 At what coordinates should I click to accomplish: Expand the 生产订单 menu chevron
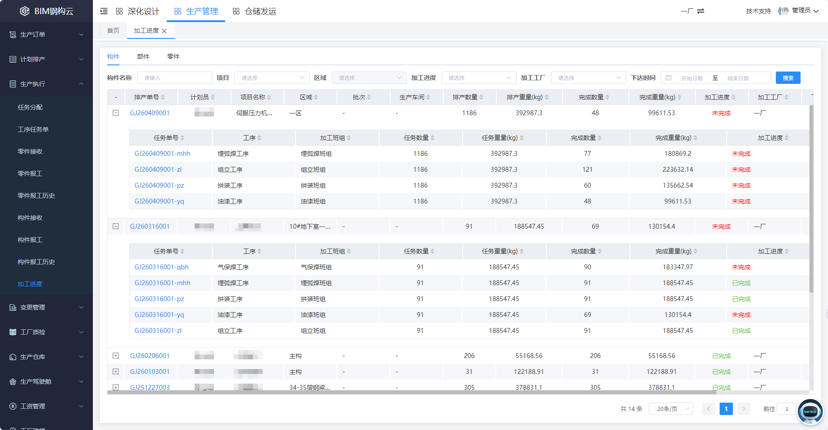(x=81, y=34)
